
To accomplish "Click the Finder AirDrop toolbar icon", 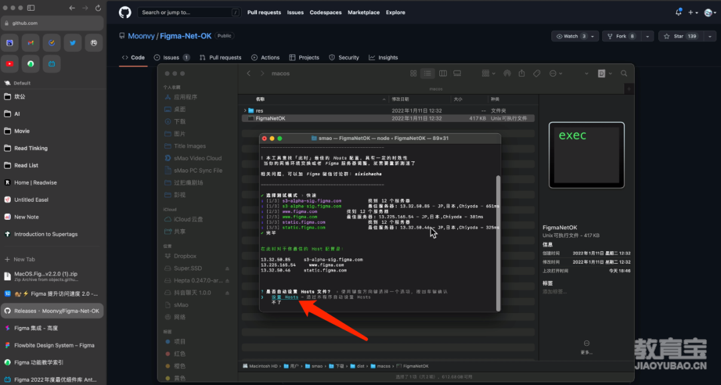I will (507, 73).
